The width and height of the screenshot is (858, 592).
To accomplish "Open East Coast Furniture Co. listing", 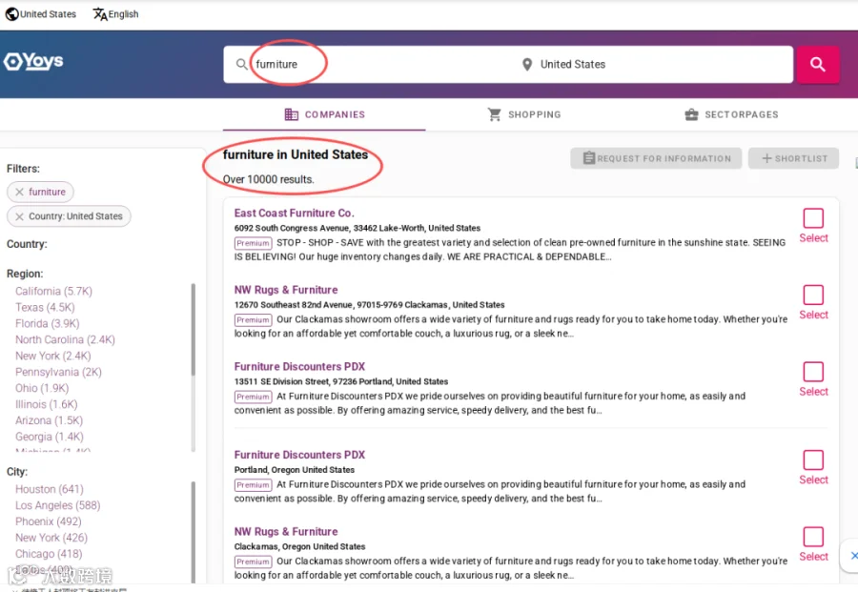I will pos(294,214).
